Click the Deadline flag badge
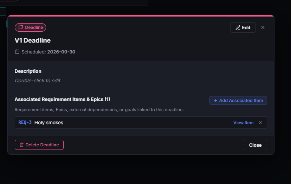The image size is (291, 184). point(31,27)
